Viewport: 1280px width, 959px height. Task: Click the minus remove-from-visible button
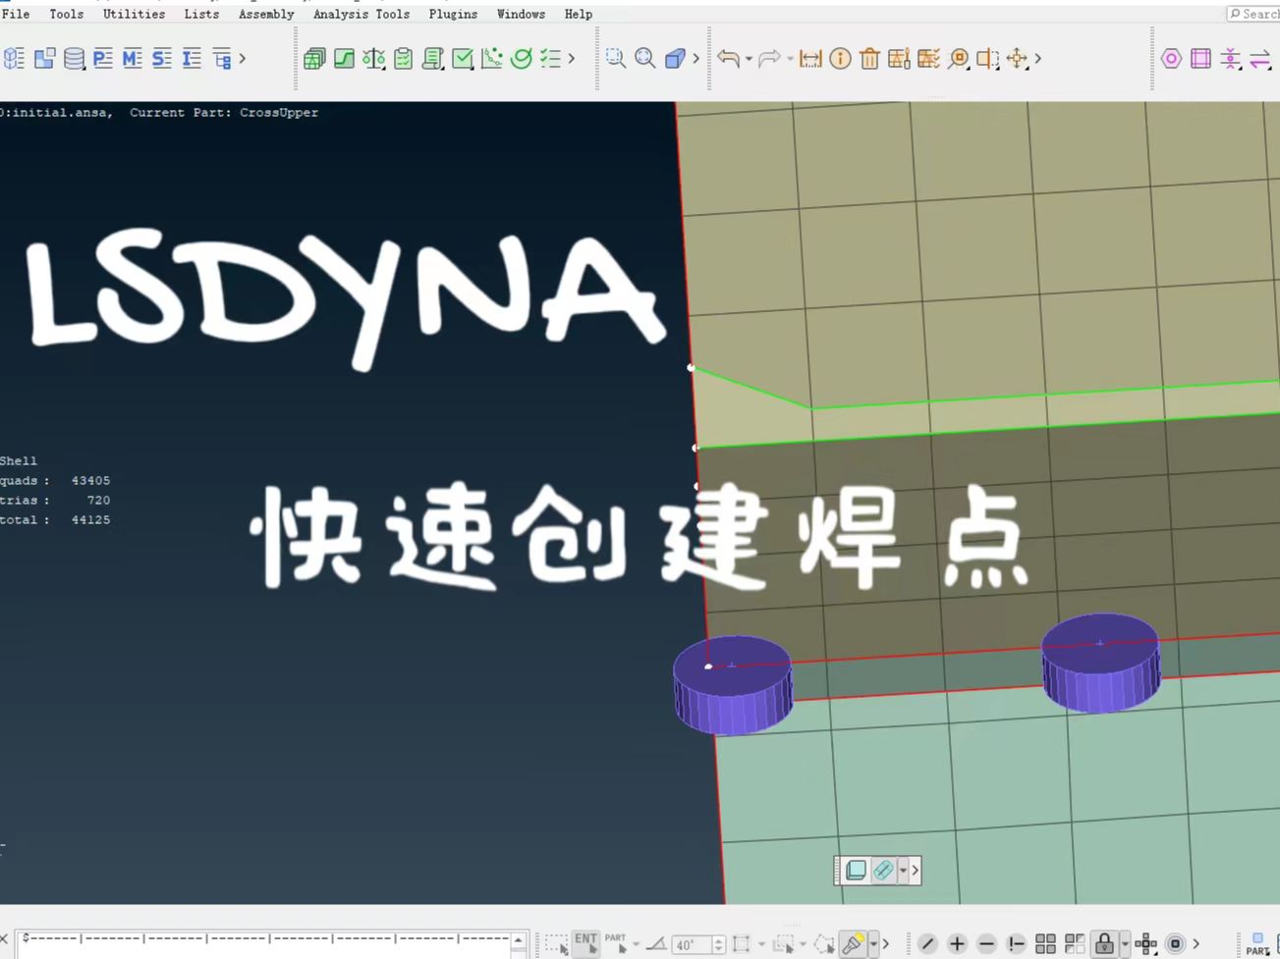986,944
